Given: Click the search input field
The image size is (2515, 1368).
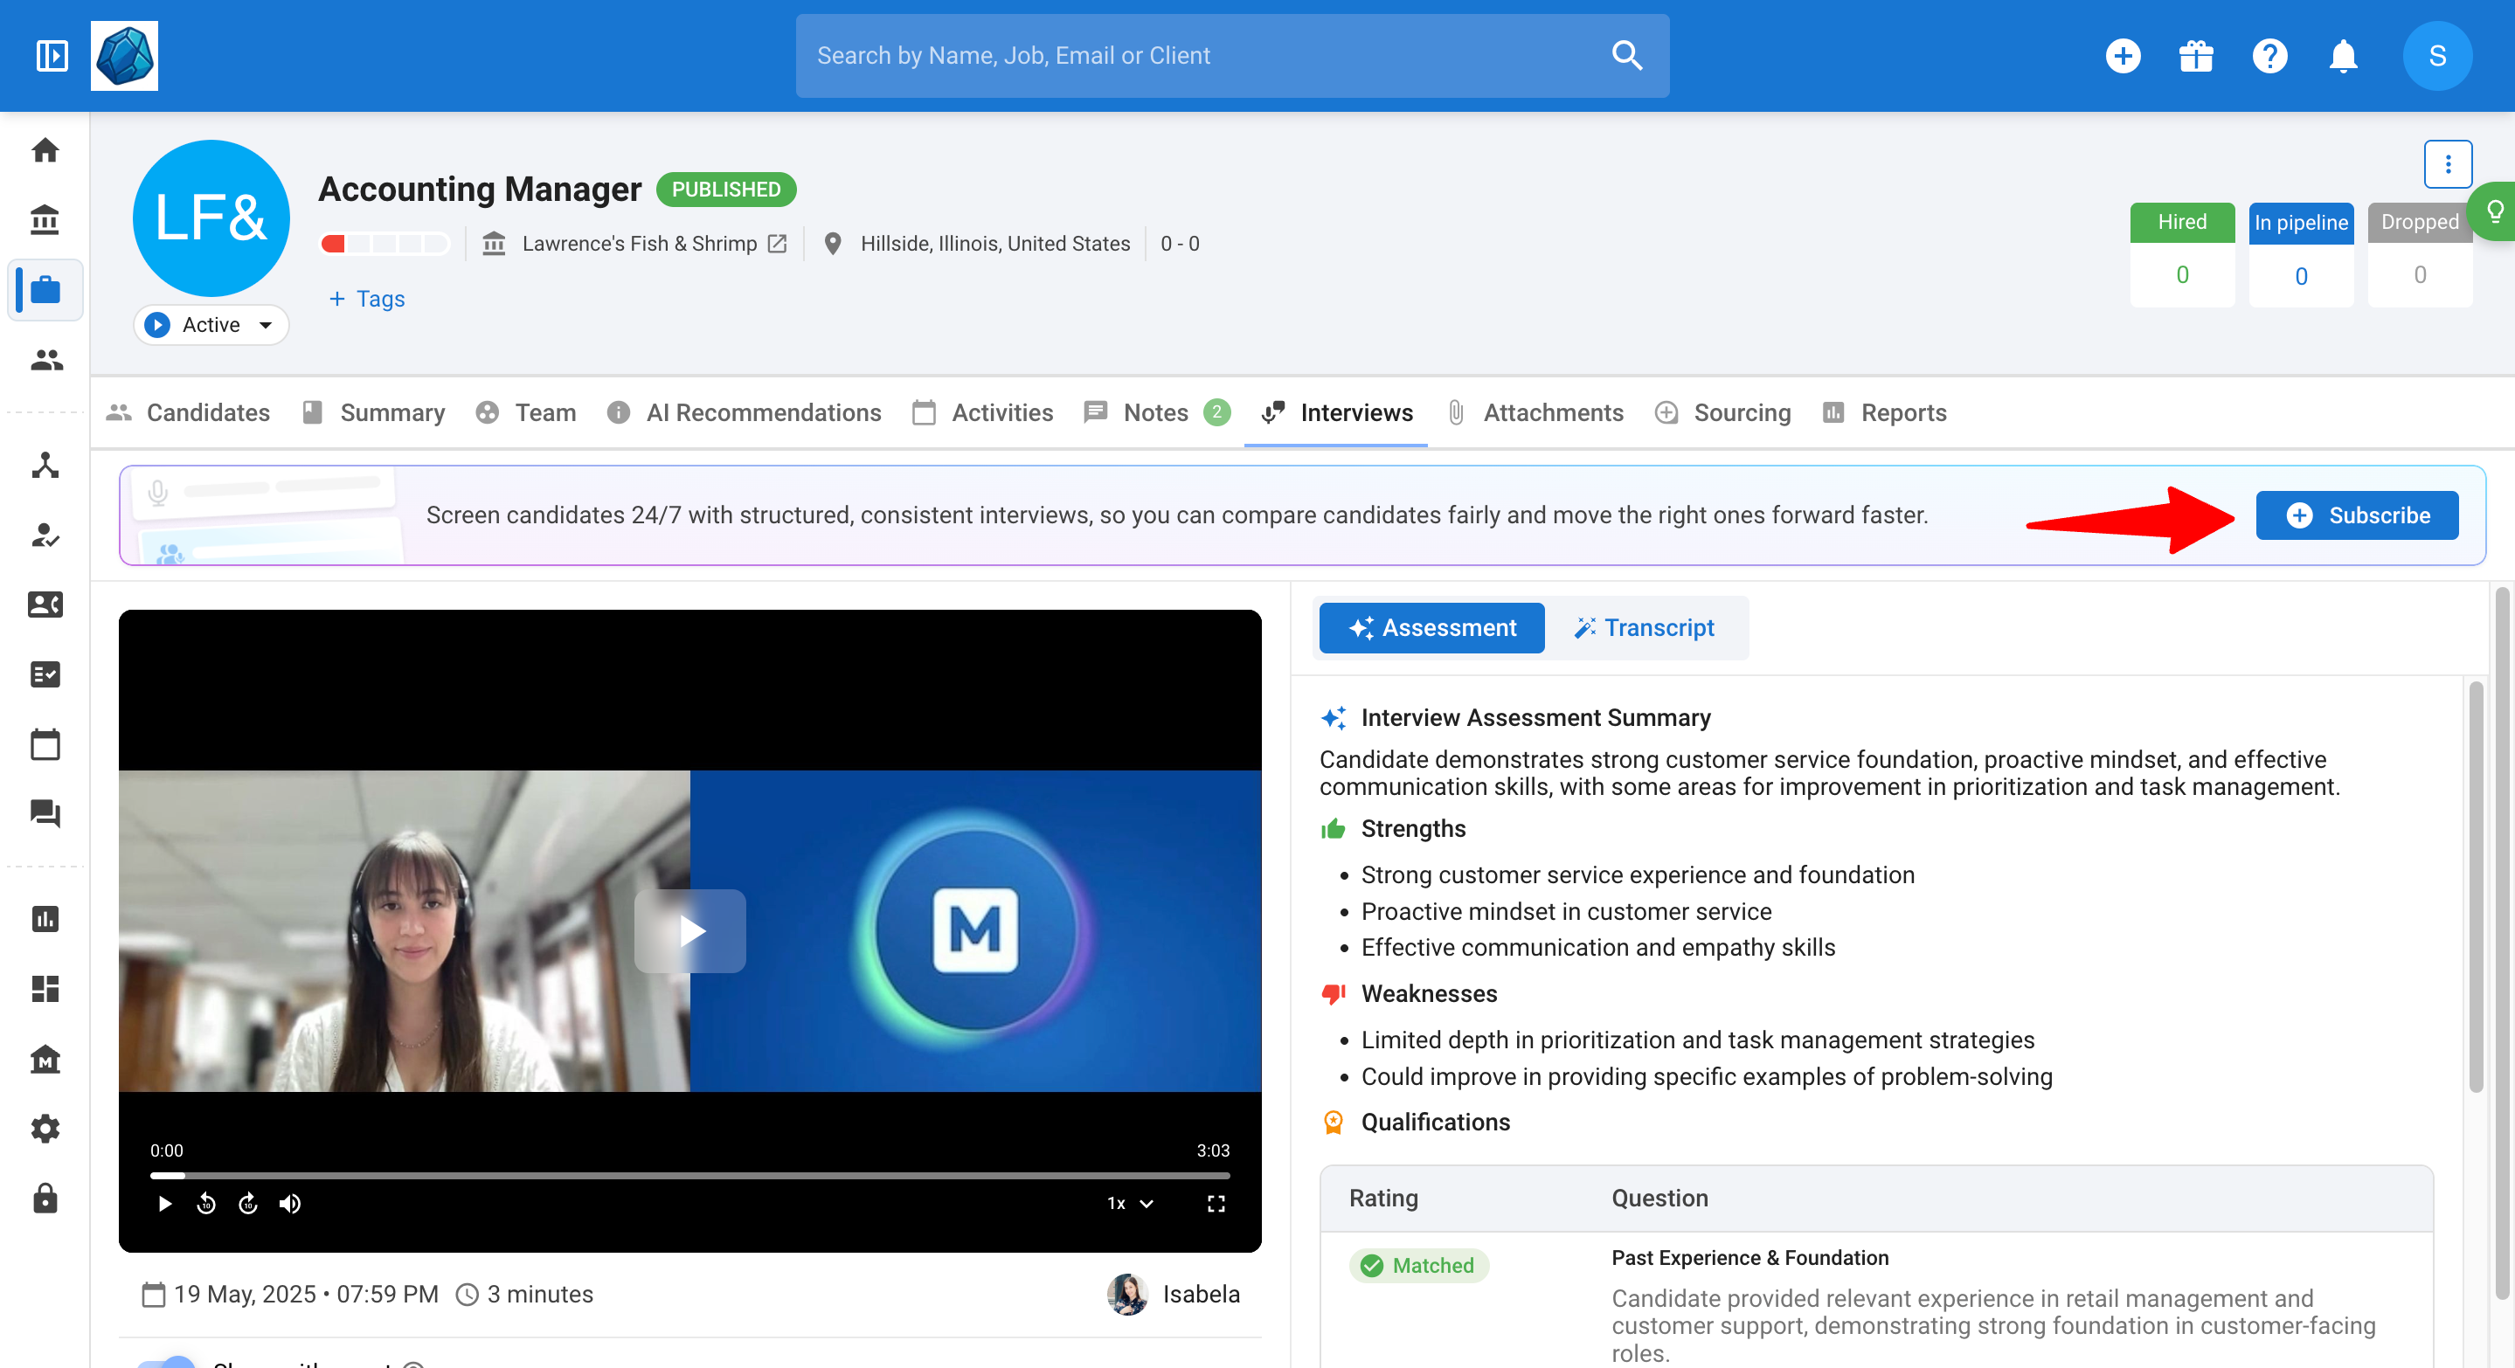Looking at the screenshot, I should coord(1232,56).
